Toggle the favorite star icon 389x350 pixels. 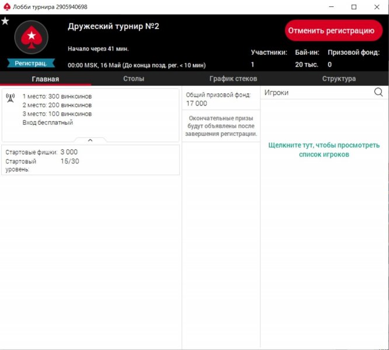point(5,22)
